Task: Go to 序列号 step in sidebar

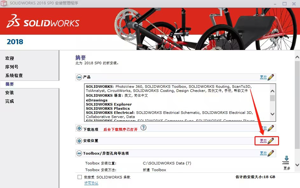Action: click(x=12, y=67)
